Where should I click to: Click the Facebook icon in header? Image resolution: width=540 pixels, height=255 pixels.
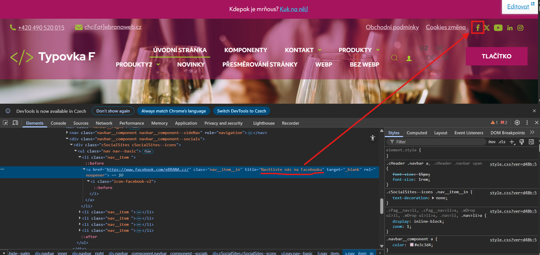(x=478, y=28)
